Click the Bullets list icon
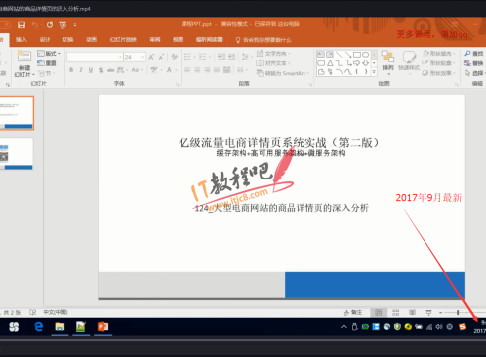486x357 pixels. [187, 57]
